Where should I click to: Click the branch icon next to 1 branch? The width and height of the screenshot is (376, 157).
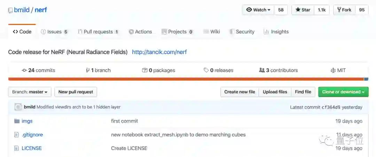[x=88, y=70]
